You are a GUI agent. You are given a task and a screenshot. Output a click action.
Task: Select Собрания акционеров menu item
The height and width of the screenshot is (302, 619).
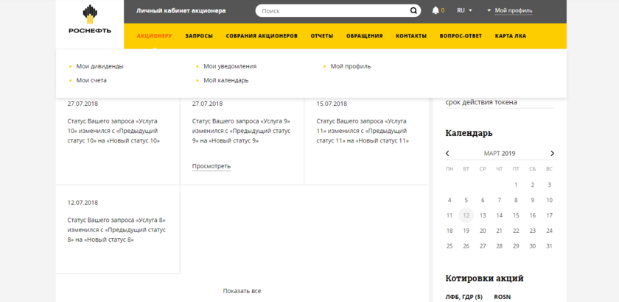point(262,36)
